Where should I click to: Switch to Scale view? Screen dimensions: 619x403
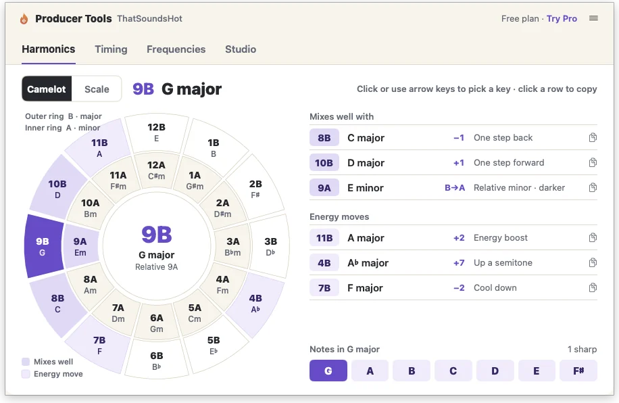[97, 89]
